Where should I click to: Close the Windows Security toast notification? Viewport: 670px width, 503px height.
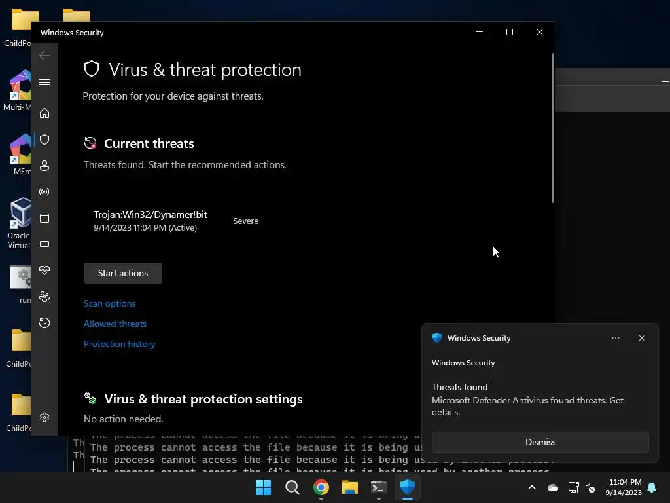click(x=642, y=338)
